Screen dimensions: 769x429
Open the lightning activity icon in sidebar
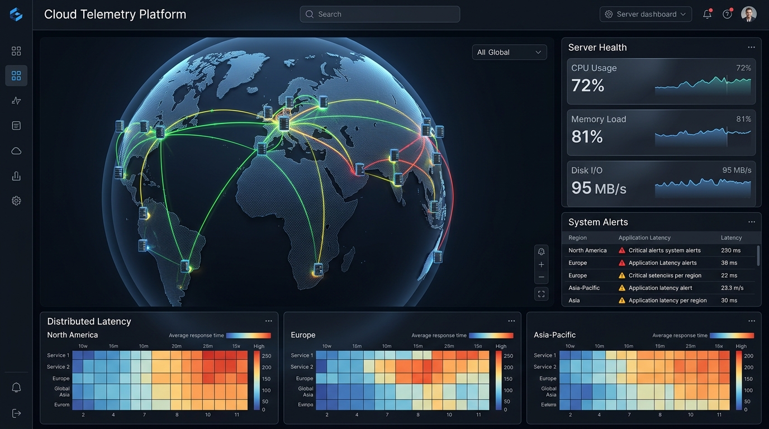(x=16, y=101)
